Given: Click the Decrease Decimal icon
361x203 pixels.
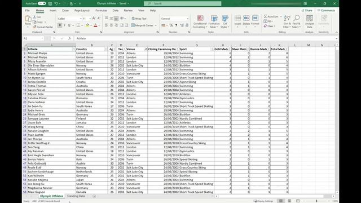Looking at the screenshot, I should 187,25.
